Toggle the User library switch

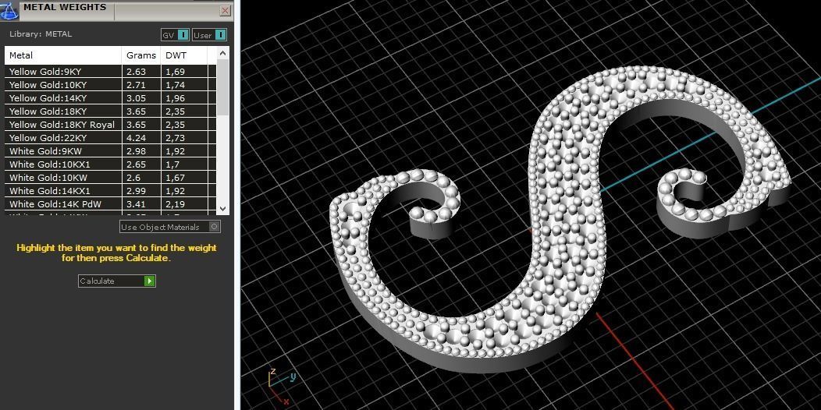click(x=209, y=35)
